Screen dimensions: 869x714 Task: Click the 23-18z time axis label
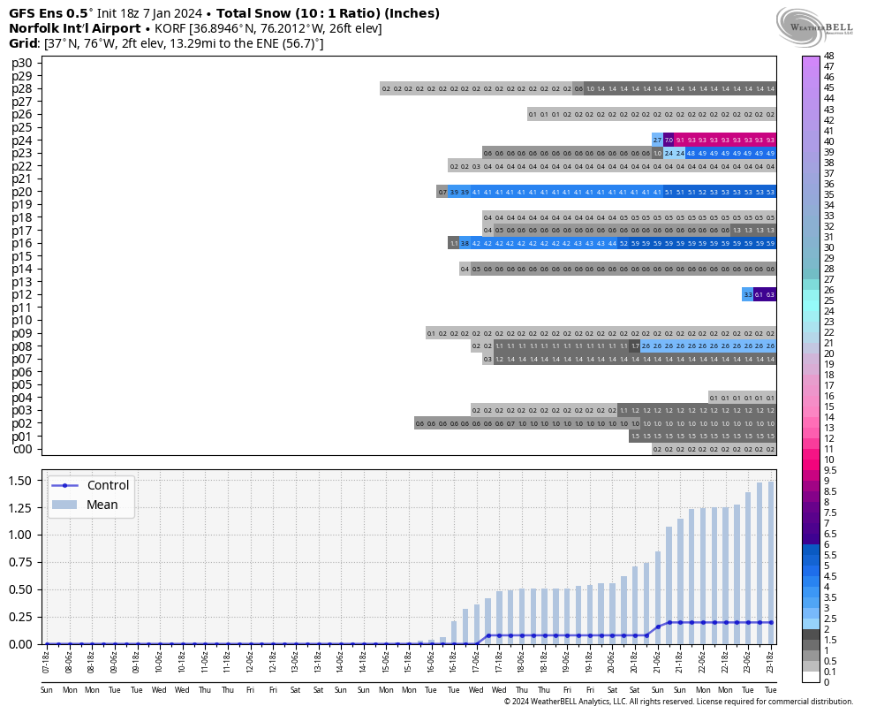771,661
